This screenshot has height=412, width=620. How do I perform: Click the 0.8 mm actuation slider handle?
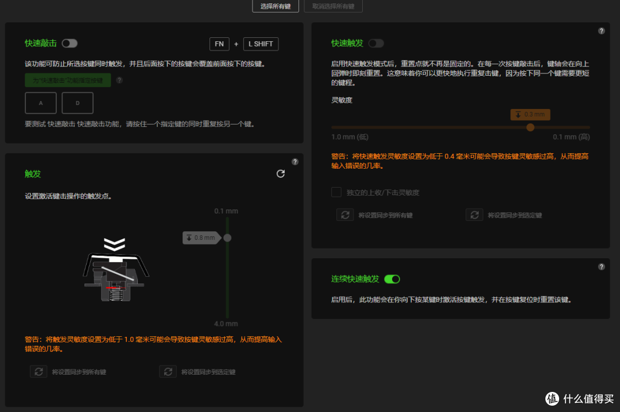click(x=227, y=238)
